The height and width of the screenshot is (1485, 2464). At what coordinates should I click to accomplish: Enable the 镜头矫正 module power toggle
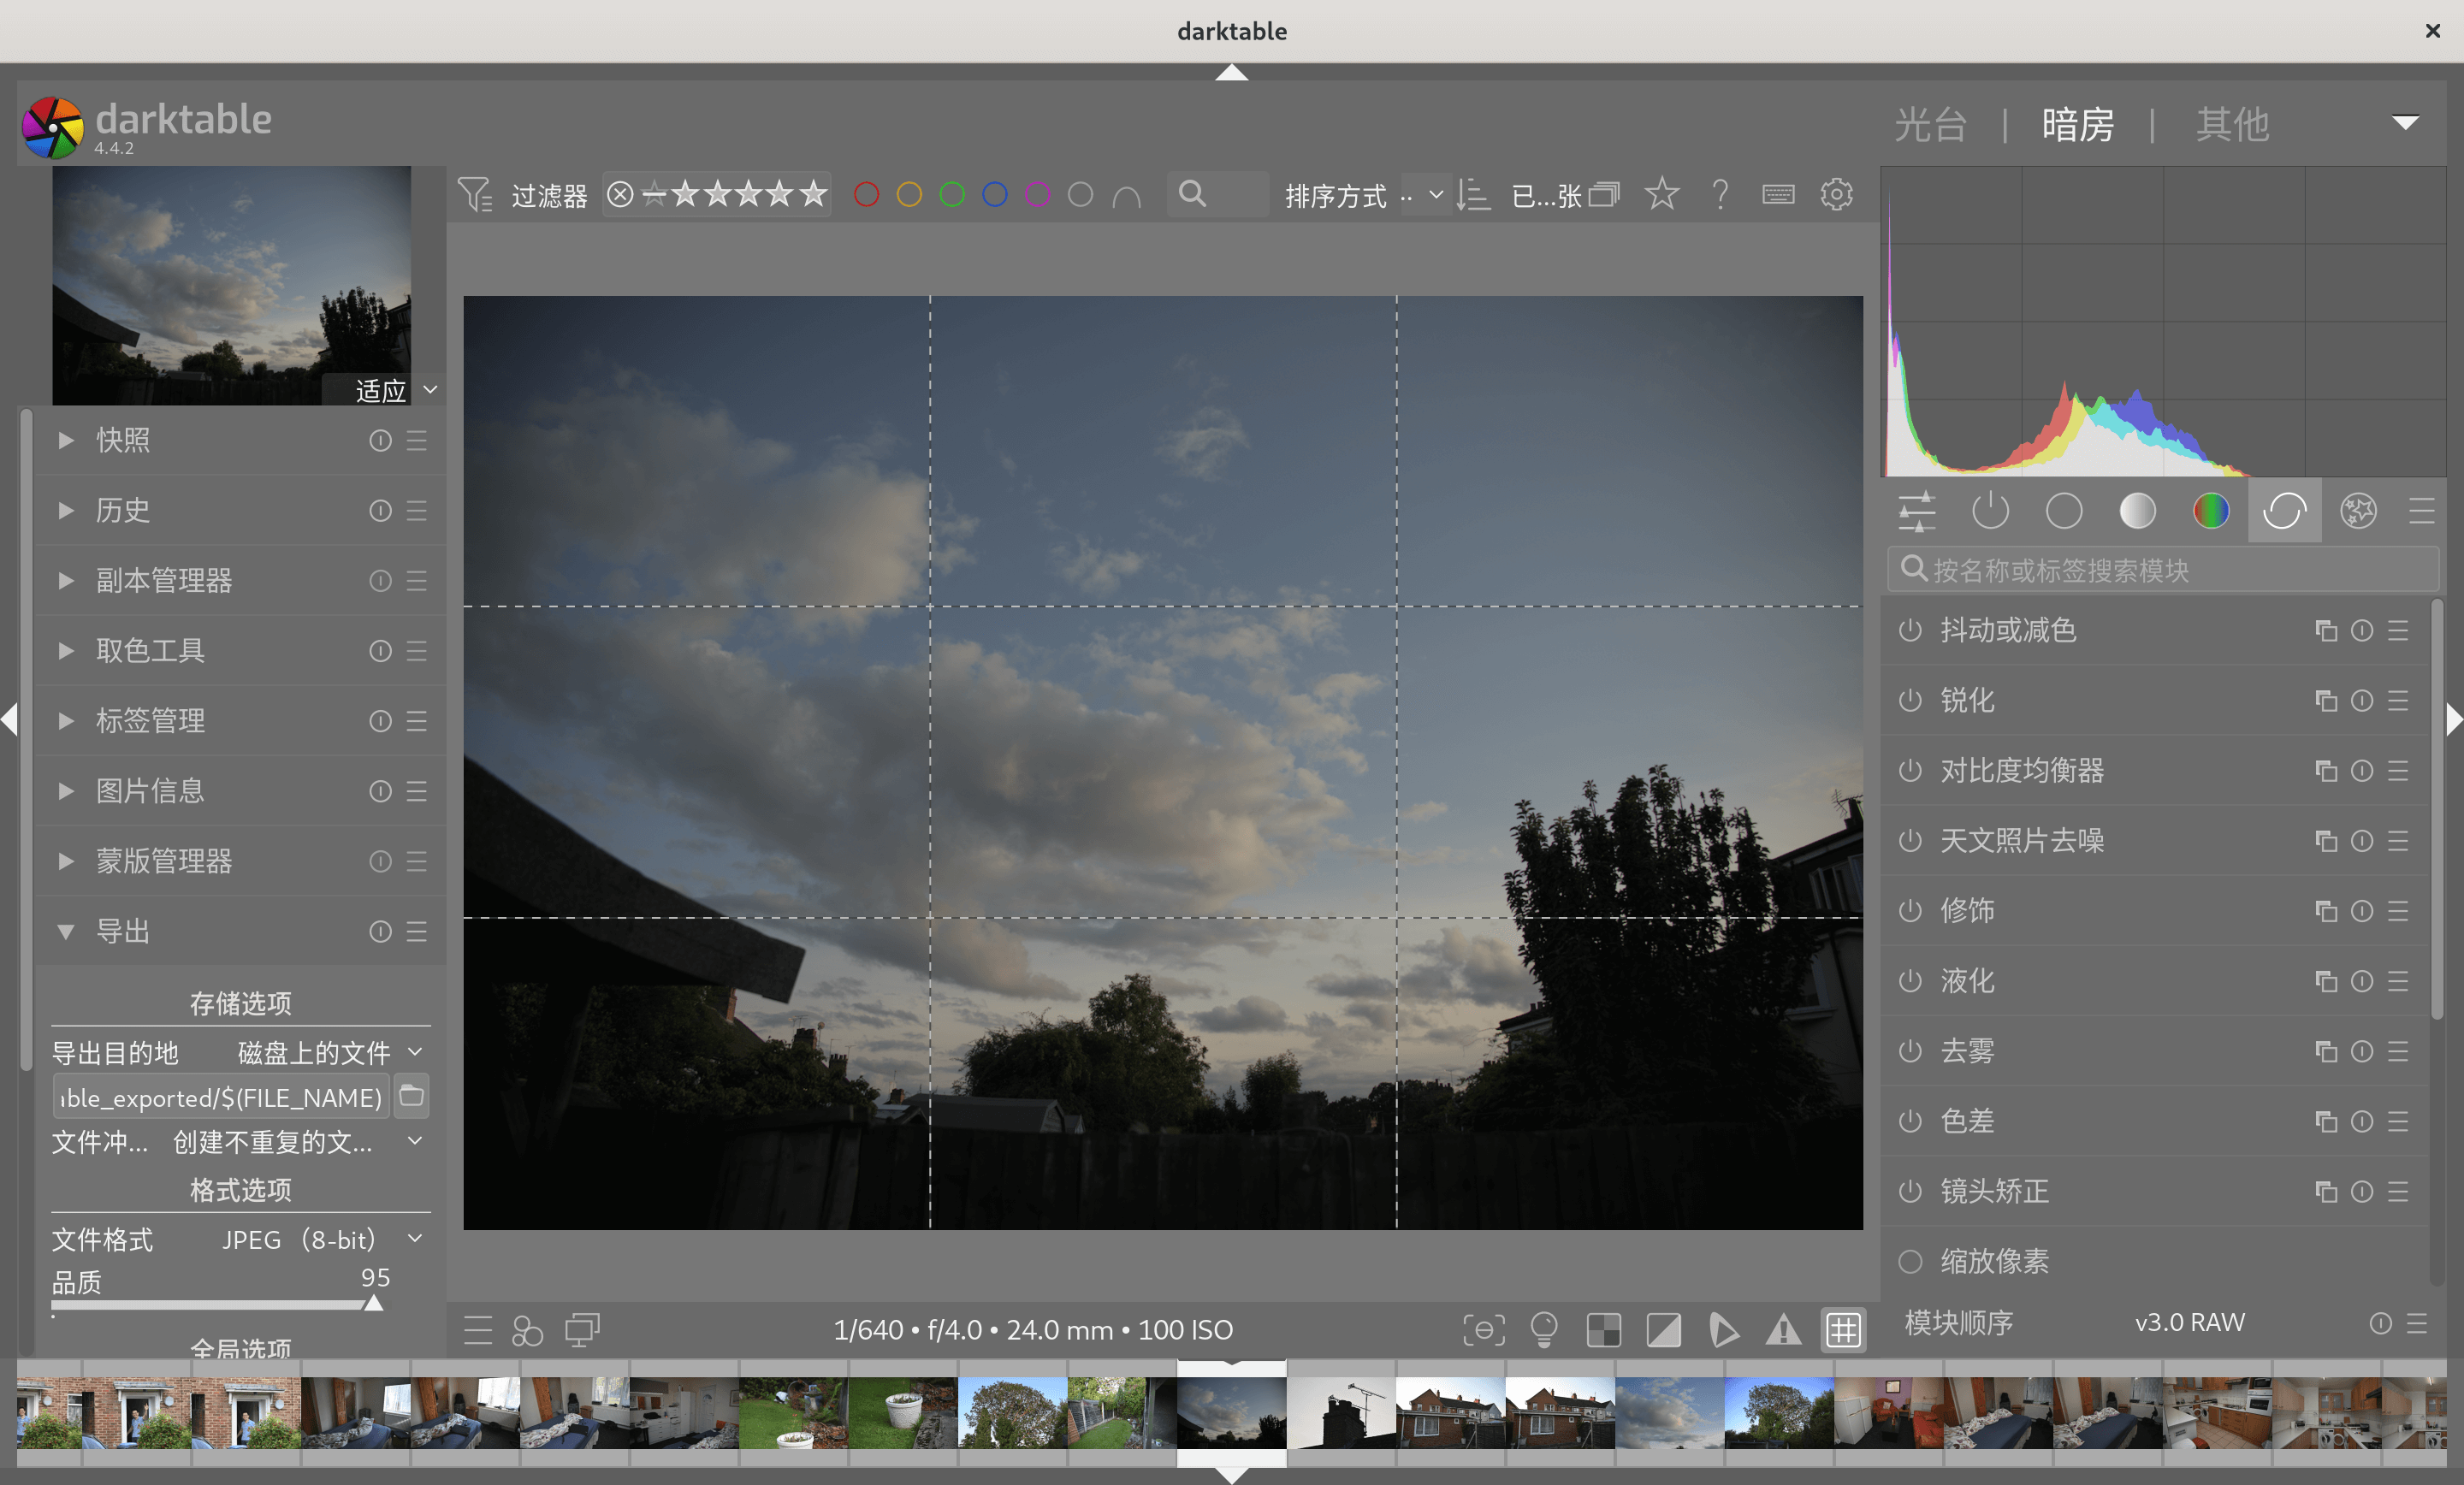[1910, 1191]
